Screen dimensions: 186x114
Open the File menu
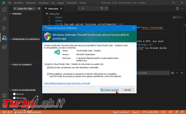[x=9, y=3]
